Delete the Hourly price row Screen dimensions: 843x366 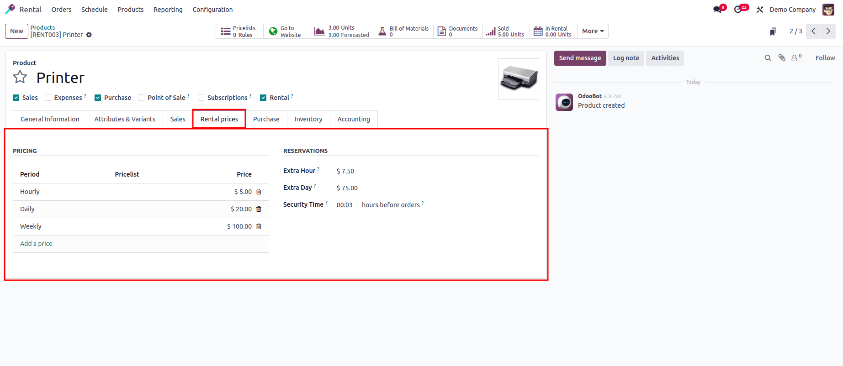pyautogui.click(x=259, y=192)
